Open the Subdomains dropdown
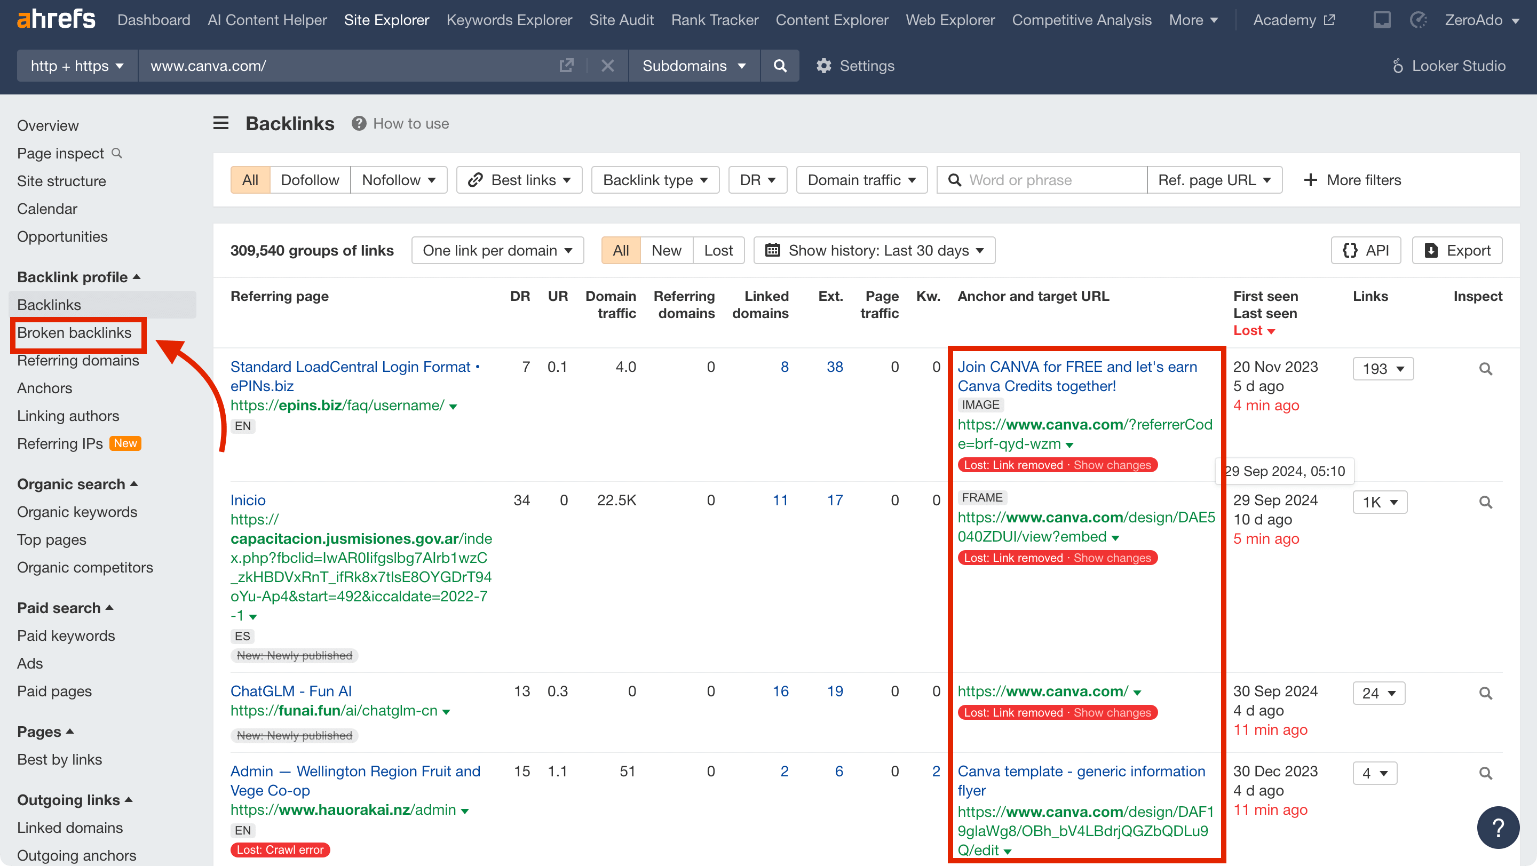1537x866 pixels. pyautogui.click(x=693, y=66)
